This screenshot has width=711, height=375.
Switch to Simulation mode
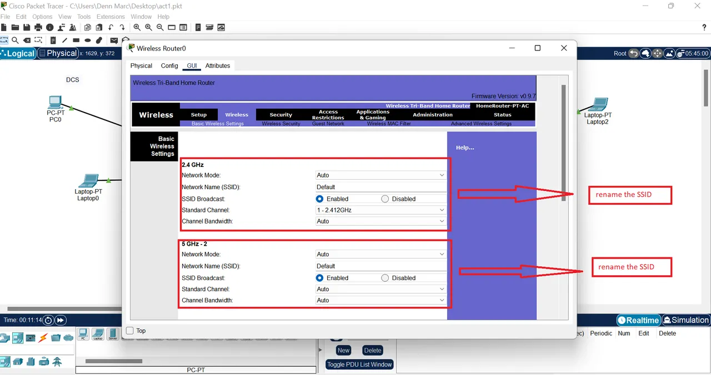coord(685,320)
